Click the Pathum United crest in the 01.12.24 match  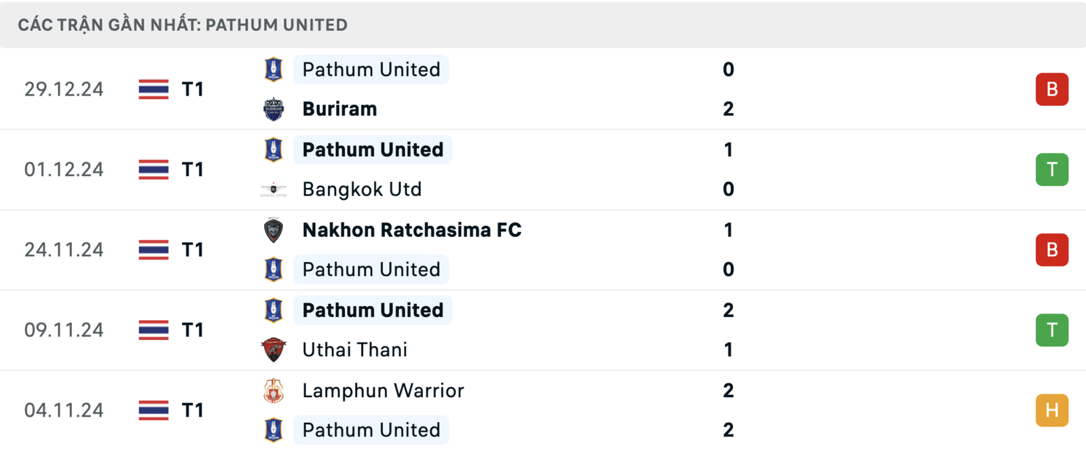274,149
